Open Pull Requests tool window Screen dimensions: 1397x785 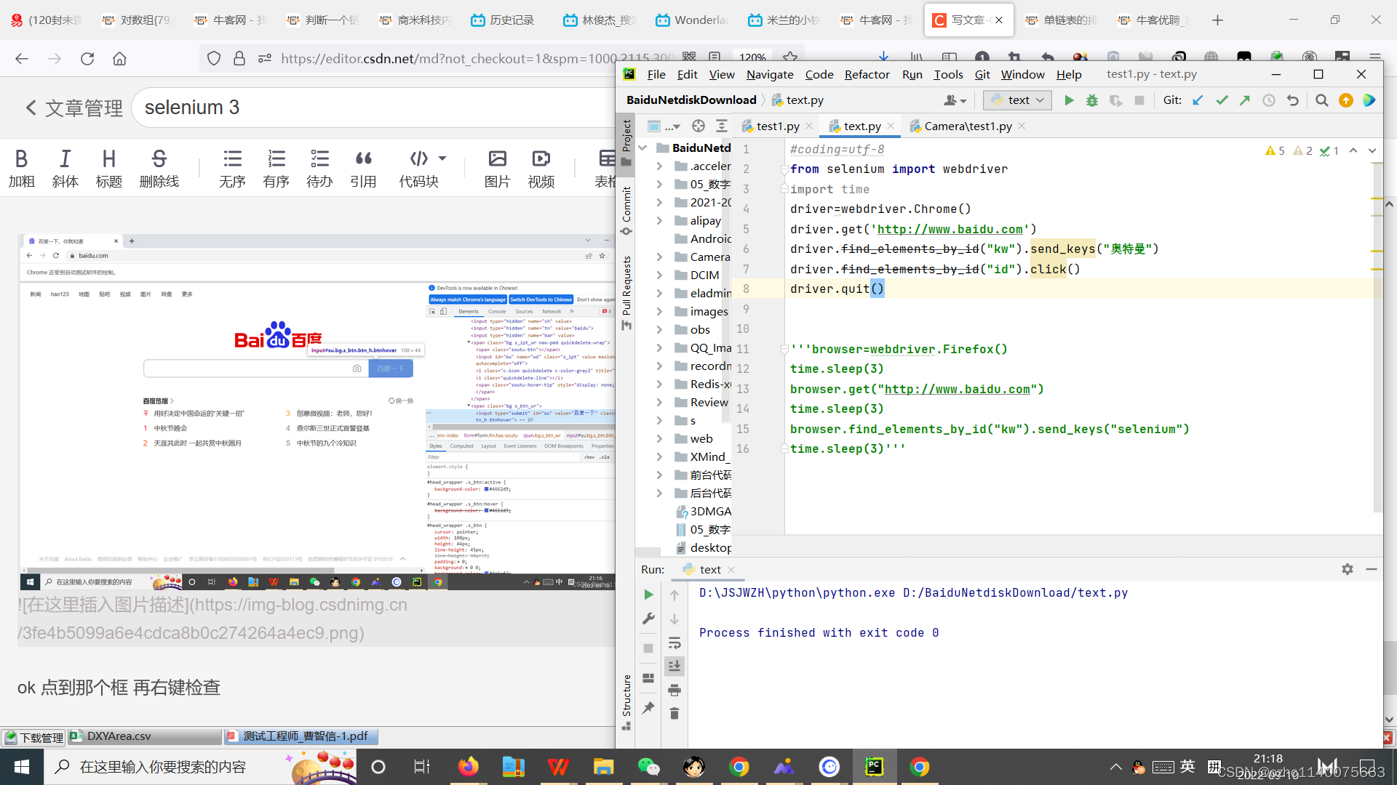(x=626, y=293)
